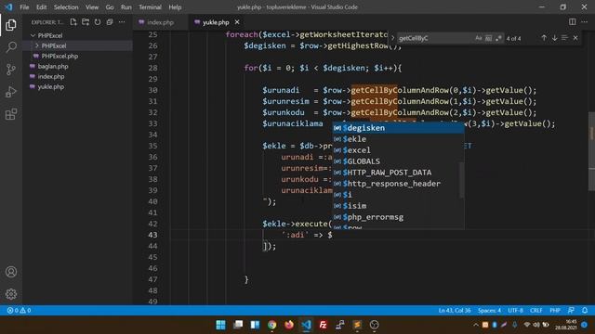Click the suggestion list scrollbar
Viewport: 595px width, 334px height.
[x=462, y=180]
